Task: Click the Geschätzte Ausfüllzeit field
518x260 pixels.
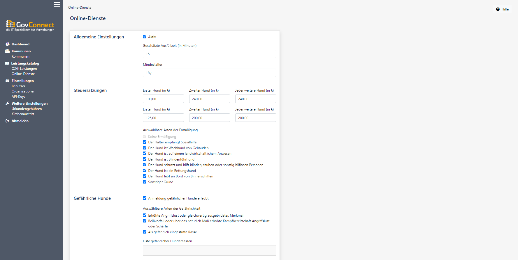Action: (x=209, y=54)
